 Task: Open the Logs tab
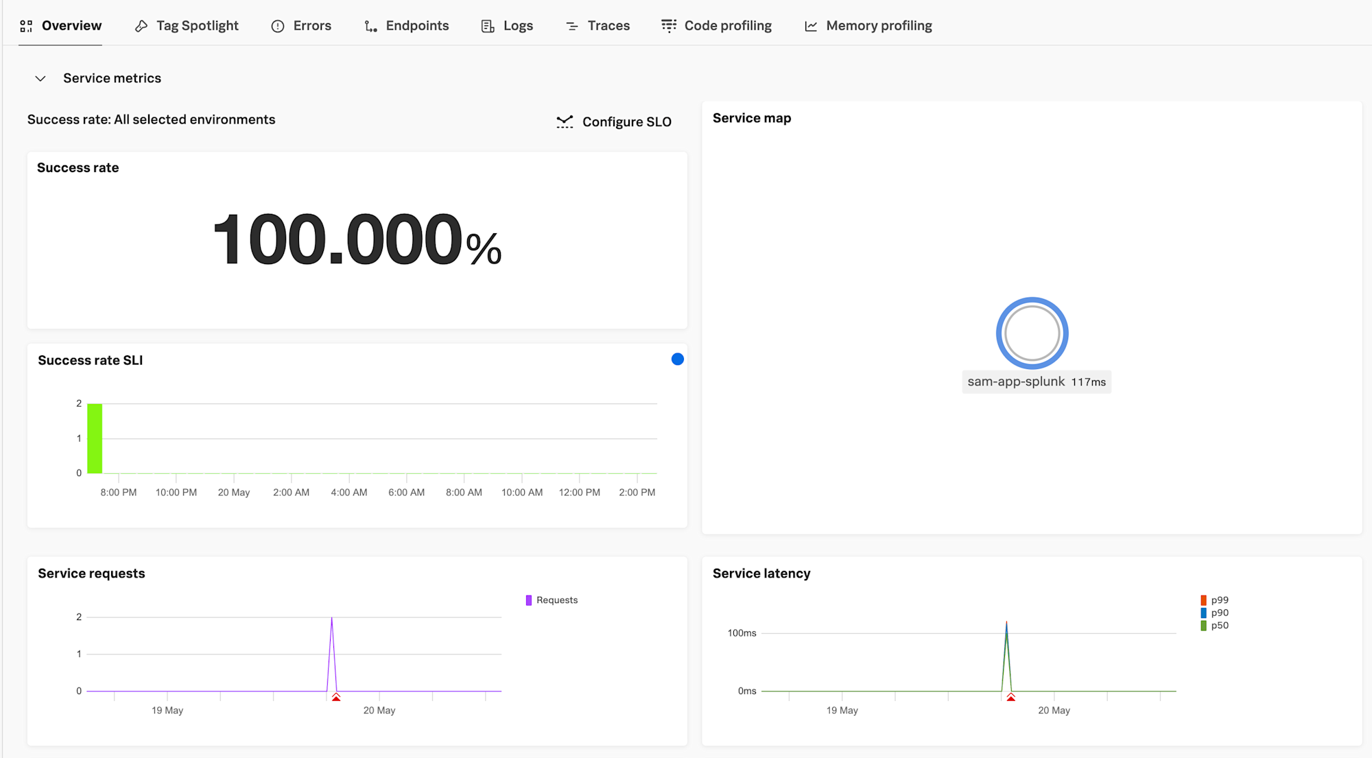[507, 25]
